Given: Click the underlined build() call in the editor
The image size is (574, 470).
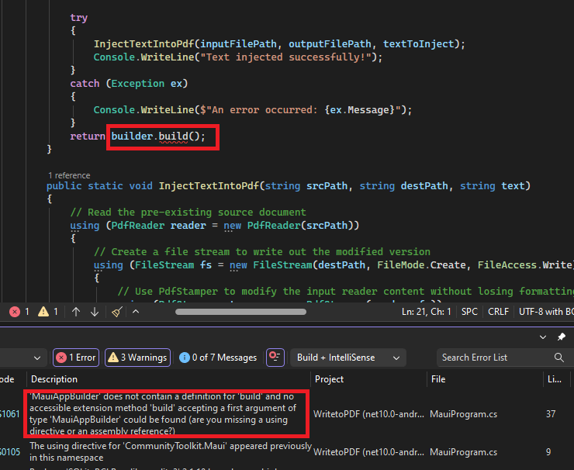Looking at the screenshot, I should click(x=174, y=137).
